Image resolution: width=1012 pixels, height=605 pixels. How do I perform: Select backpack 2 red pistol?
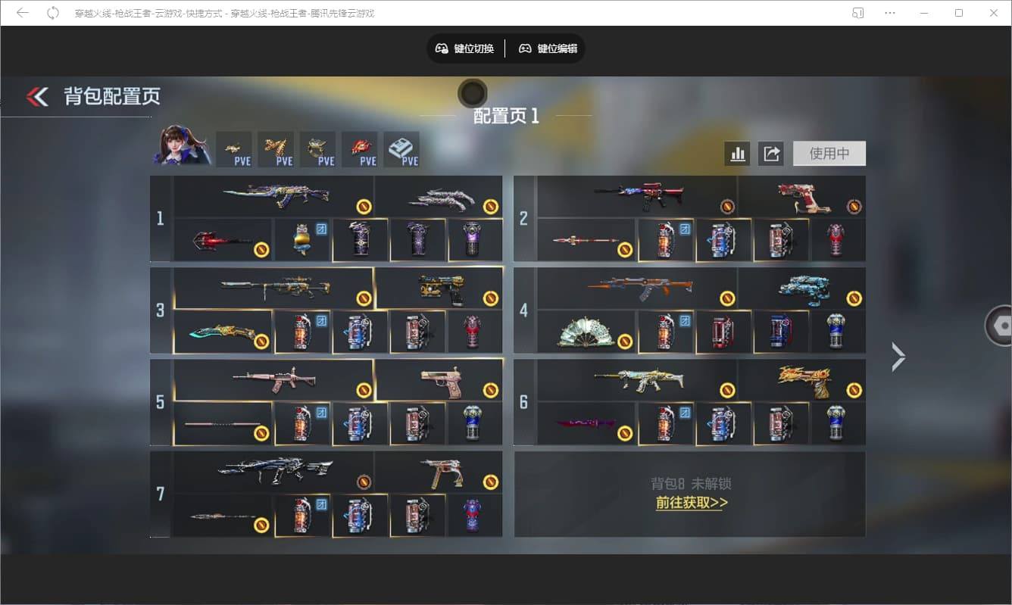click(x=802, y=197)
